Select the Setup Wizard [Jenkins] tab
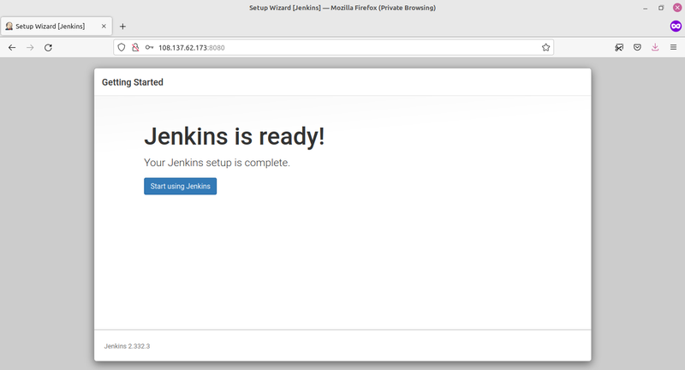 click(57, 27)
